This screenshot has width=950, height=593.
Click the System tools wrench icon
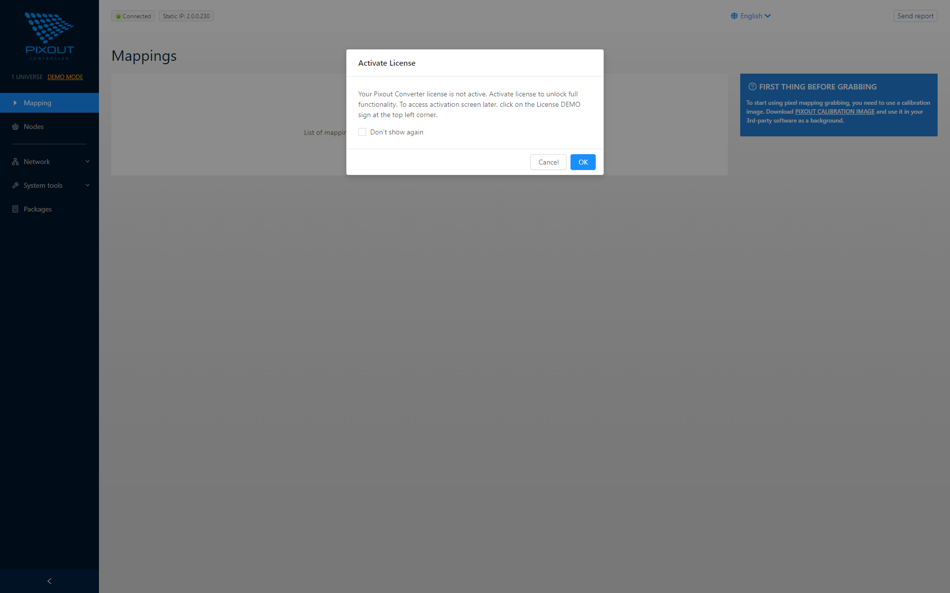click(15, 185)
